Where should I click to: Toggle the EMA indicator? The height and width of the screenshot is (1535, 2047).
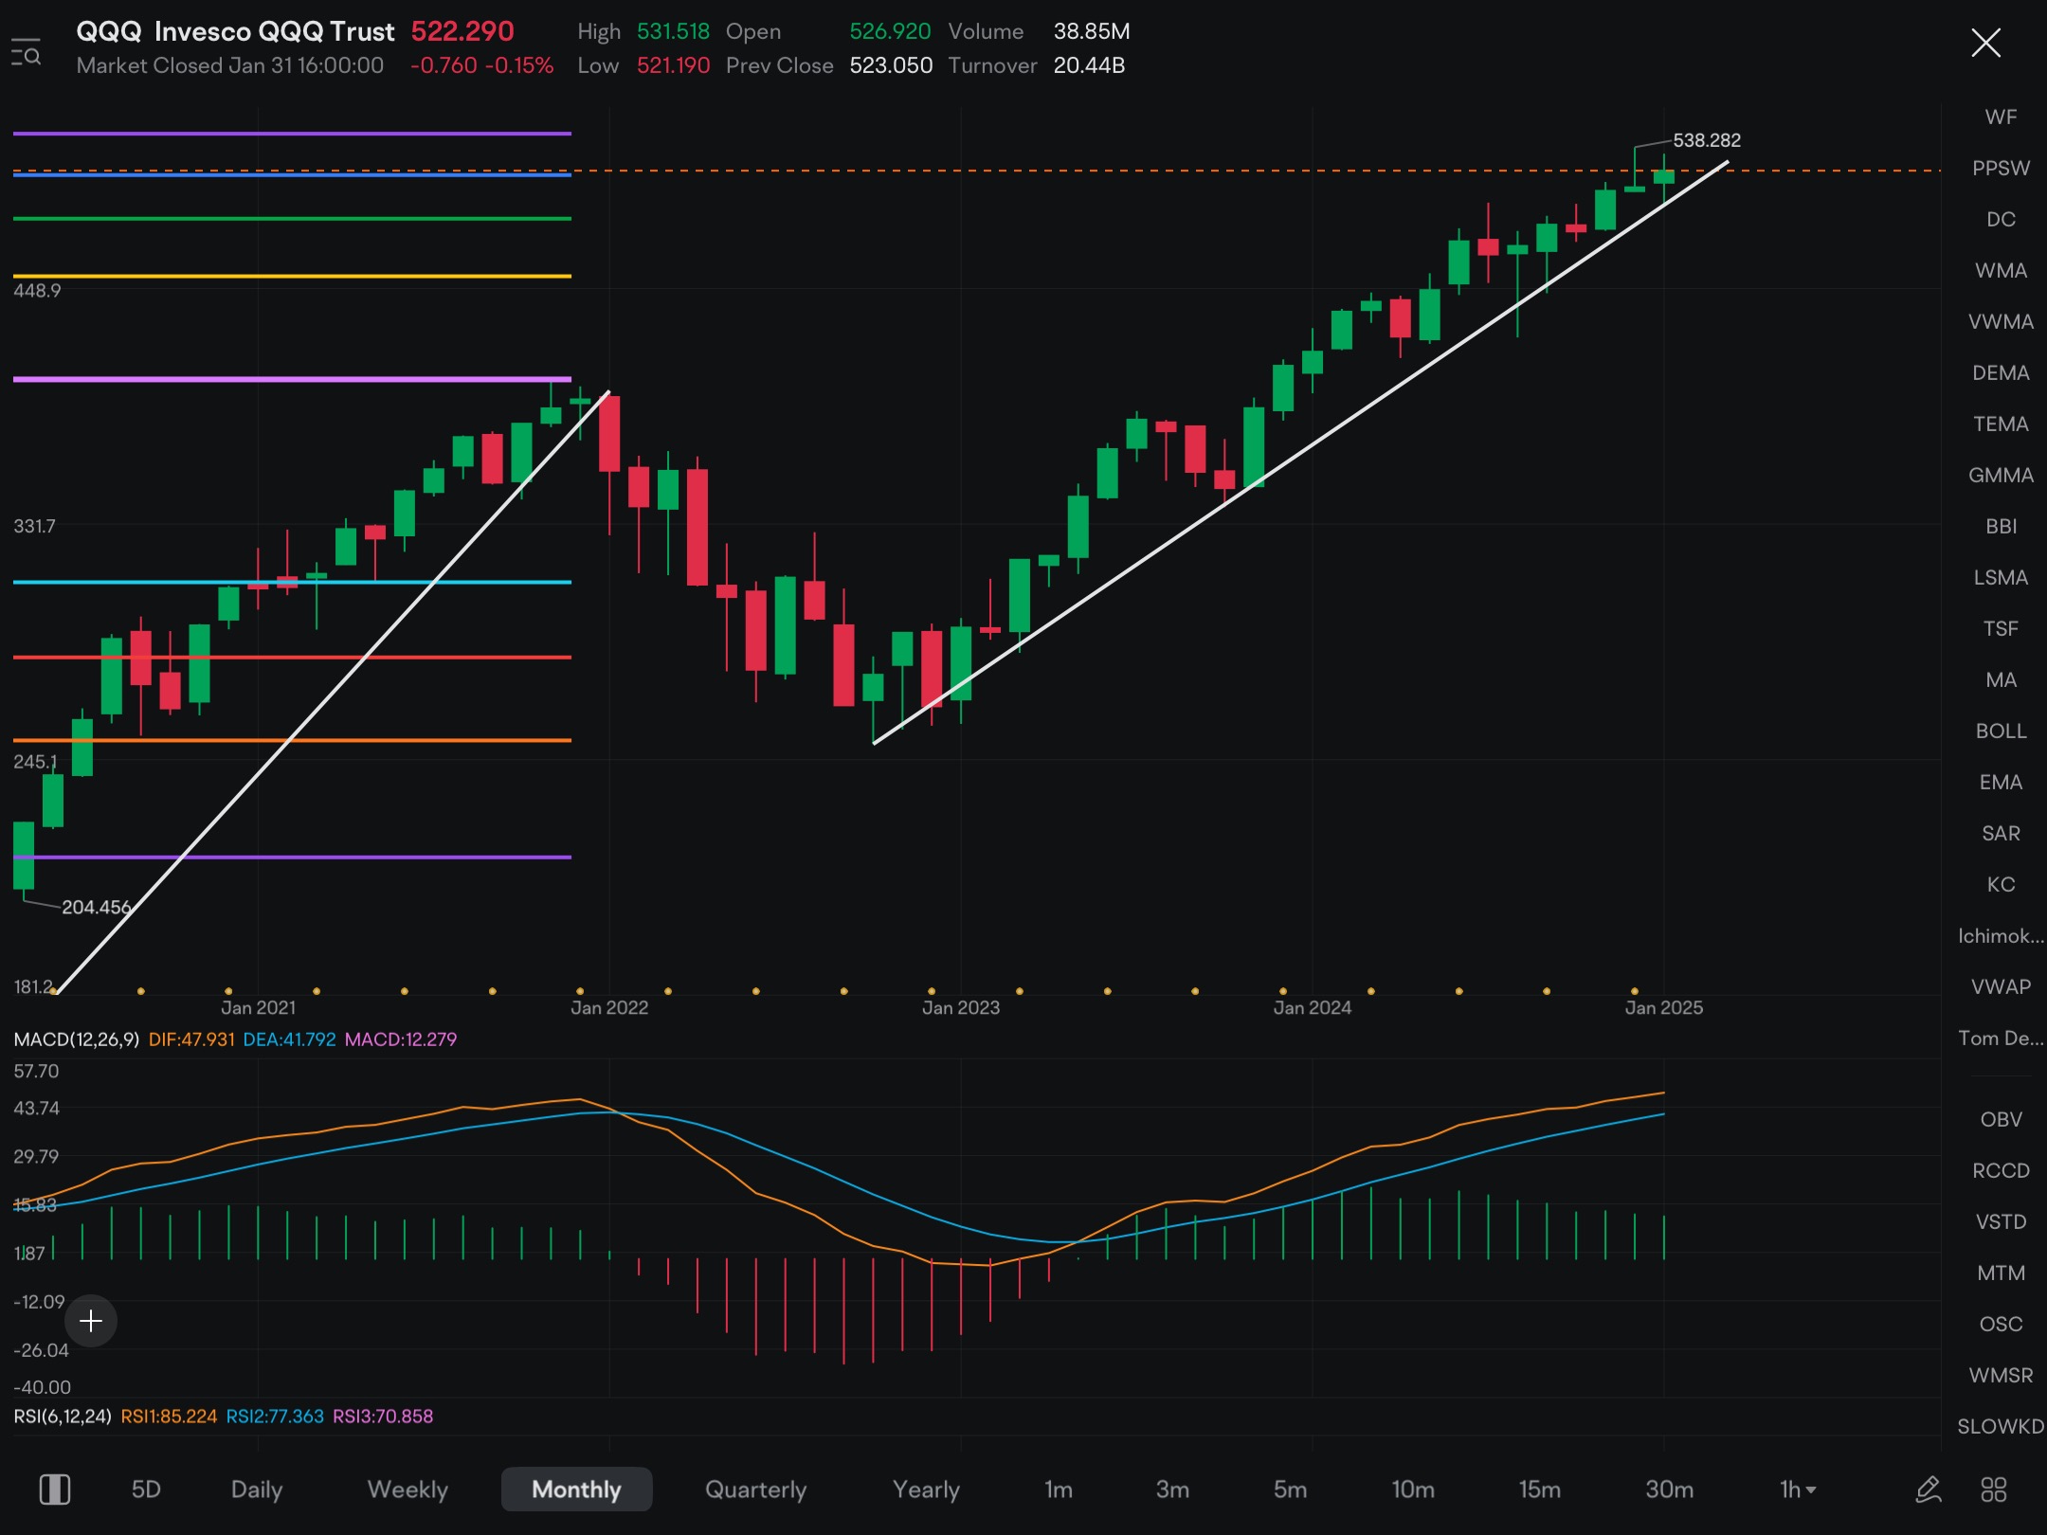2001,782
